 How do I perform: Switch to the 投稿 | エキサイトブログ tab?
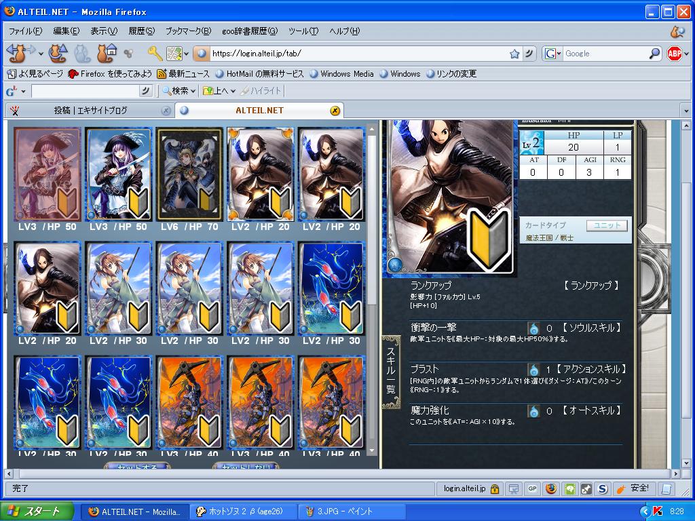coord(89,111)
